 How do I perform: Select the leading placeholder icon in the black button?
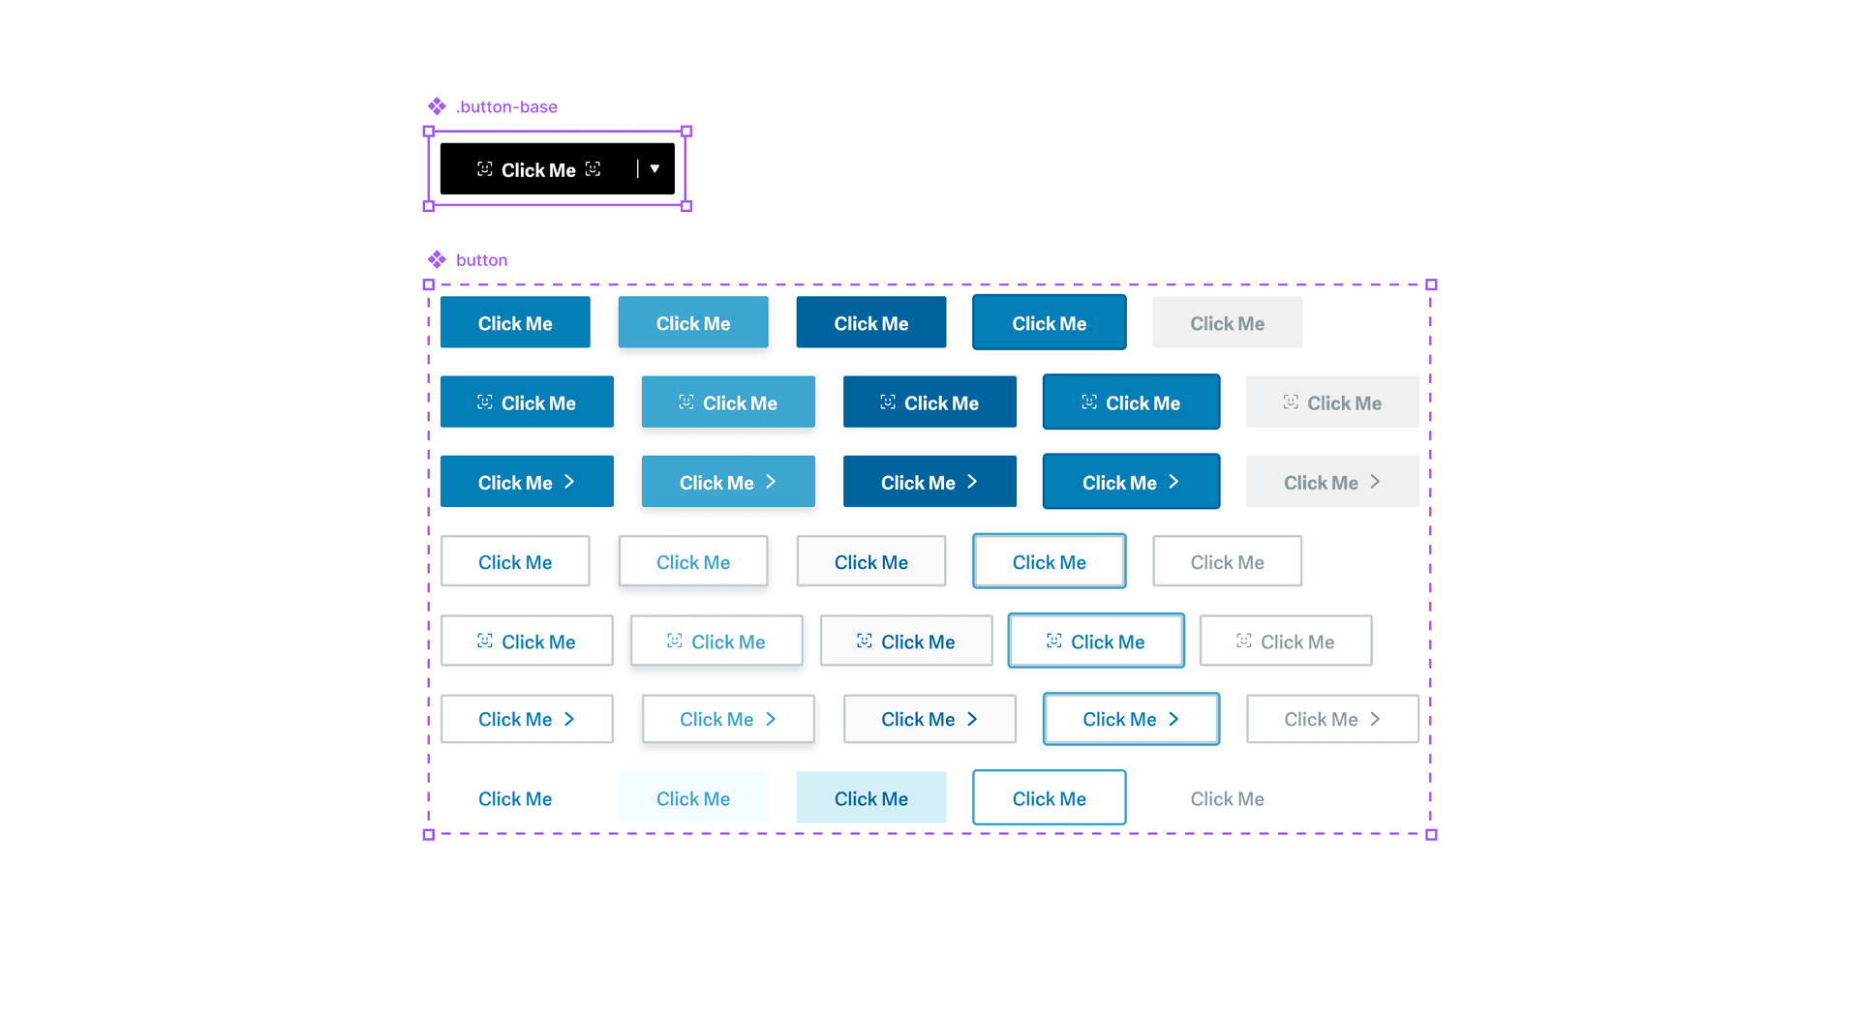(x=485, y=169)
